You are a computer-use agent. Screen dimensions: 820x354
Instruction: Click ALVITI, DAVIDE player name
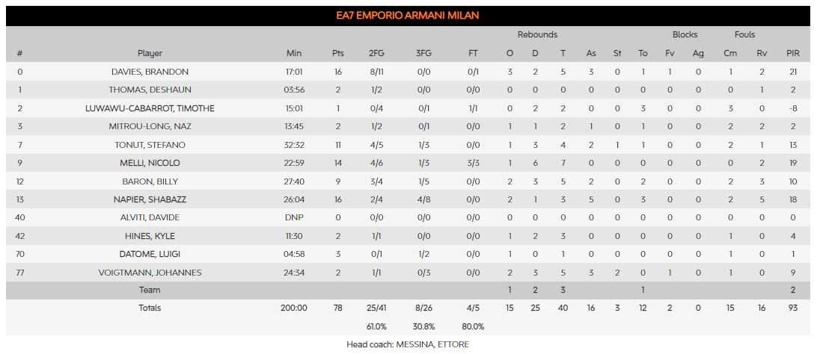(150, 217)
